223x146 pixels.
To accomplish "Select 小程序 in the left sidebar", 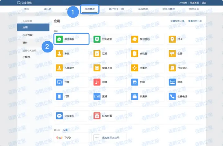I will [26, 57].
